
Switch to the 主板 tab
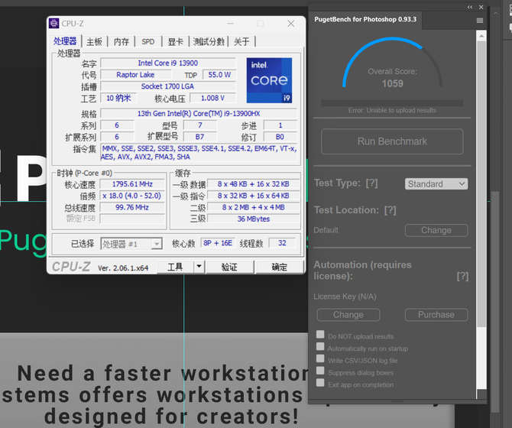pos(94,42)
